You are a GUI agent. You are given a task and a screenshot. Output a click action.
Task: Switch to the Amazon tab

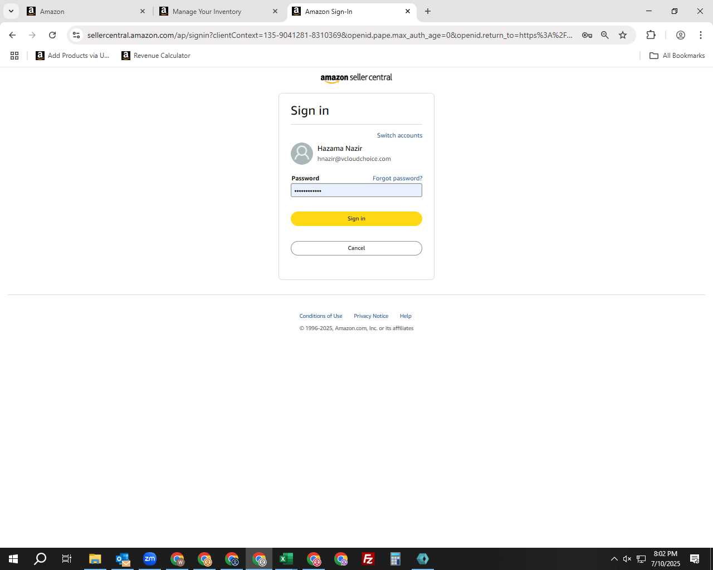[x=86, y=11]
